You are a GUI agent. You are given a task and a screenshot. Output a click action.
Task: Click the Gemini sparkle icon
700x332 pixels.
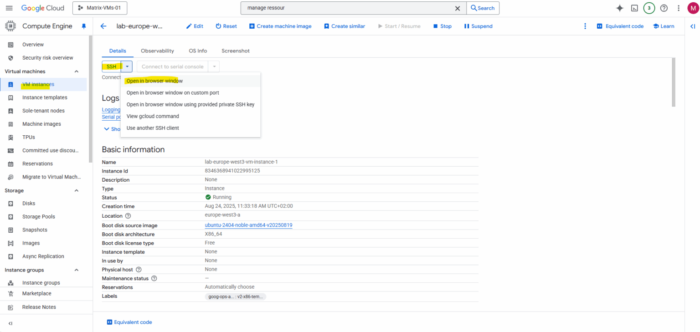(619, 8)
